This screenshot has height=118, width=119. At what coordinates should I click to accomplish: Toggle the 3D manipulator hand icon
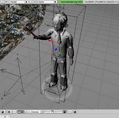[19, 112]
